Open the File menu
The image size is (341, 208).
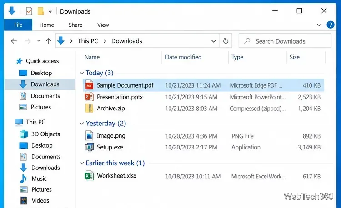point(18,25)
